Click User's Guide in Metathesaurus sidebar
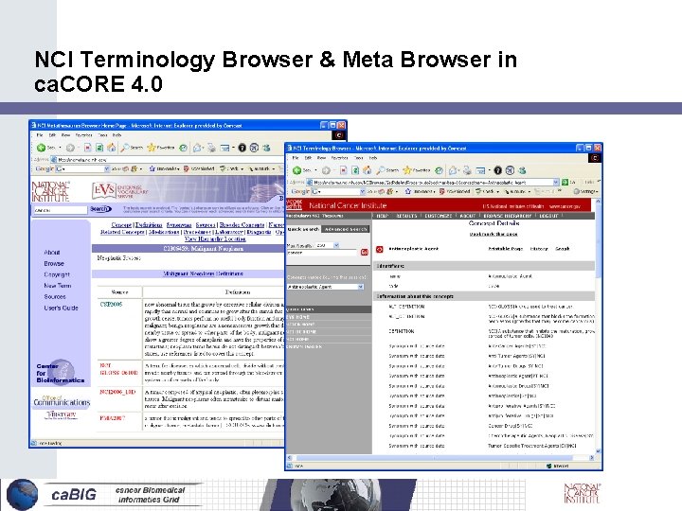682x511 pixels. (x=61, y=308)
